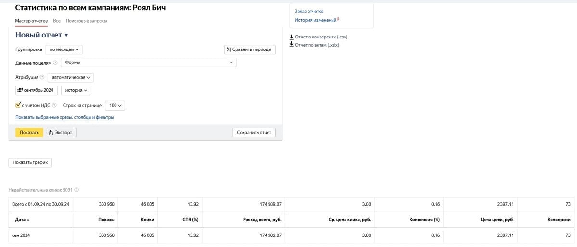Click help icon next to Атрибуция
Screen dimensions: 577x247
(42, 77)
